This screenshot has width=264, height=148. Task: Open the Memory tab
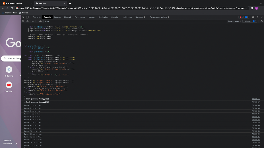92,17
